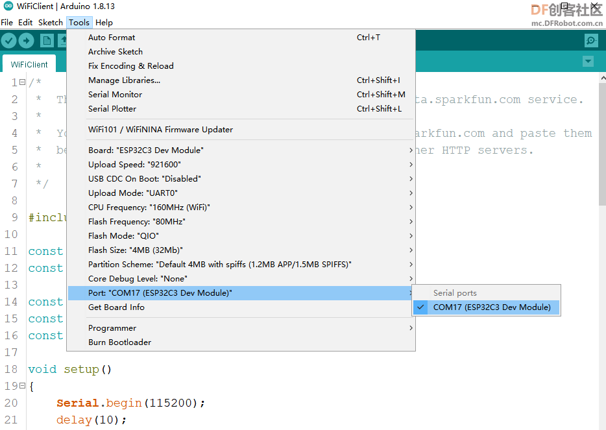Expand Core Debug Level: None submenu
Viewport: 606px width, 430px height.
click(241, 279)
